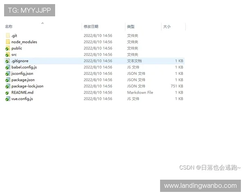This screenshot has height=196, width=245.
Task: Select the README.md file icon
Action: 7,93
